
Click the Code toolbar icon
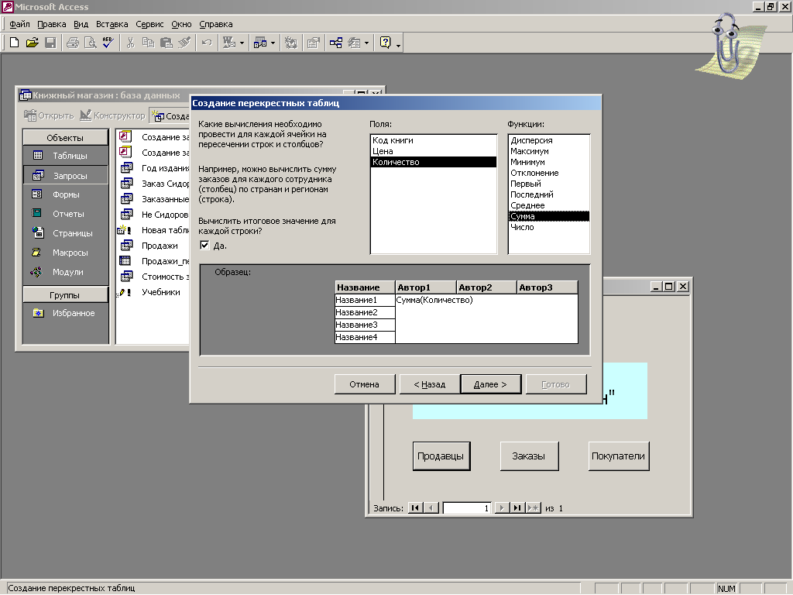(x=291, y=43)
